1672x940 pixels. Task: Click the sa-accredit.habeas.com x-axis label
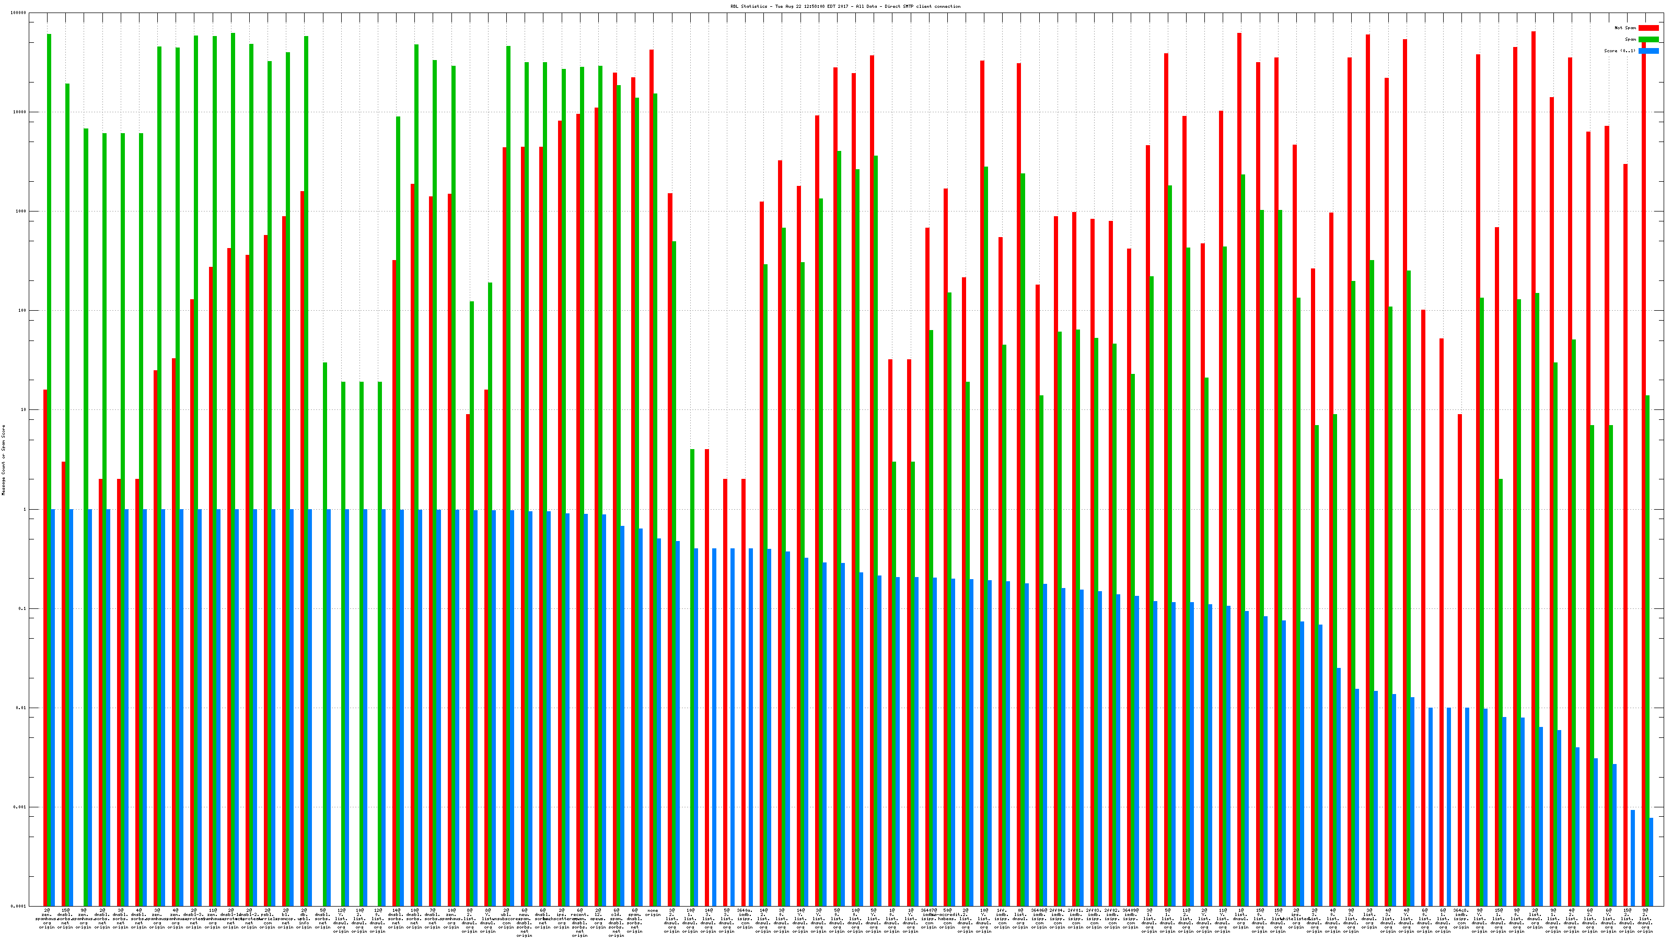coord(947,919)
